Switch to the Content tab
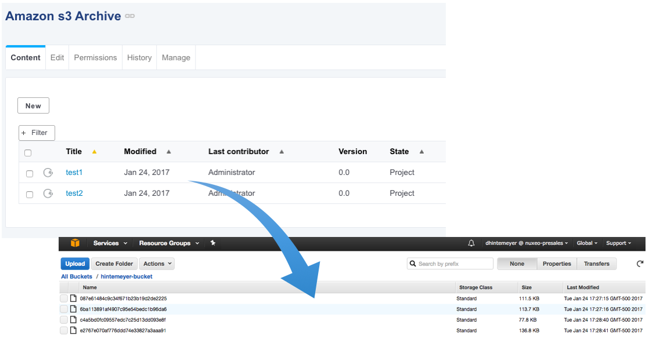The height and width of the screenshot is (343, 649). 26,58
